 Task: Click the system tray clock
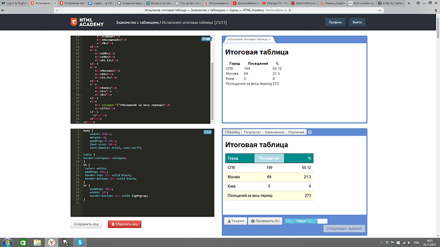pyautogui.click(x=430, y=243)
